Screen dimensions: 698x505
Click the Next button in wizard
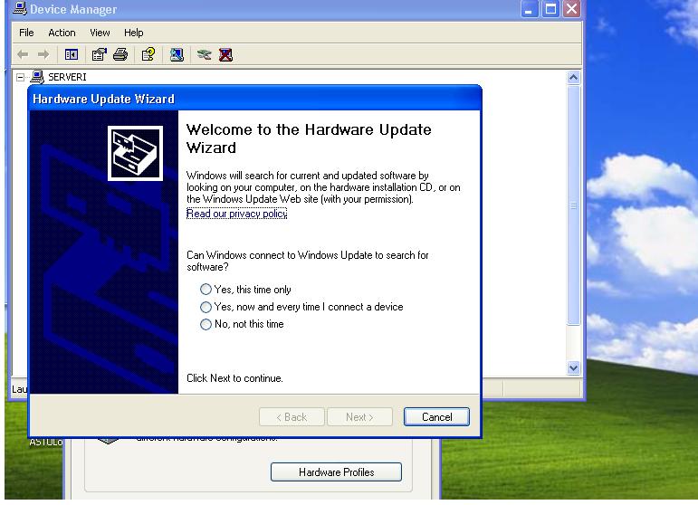coord(359,417)
